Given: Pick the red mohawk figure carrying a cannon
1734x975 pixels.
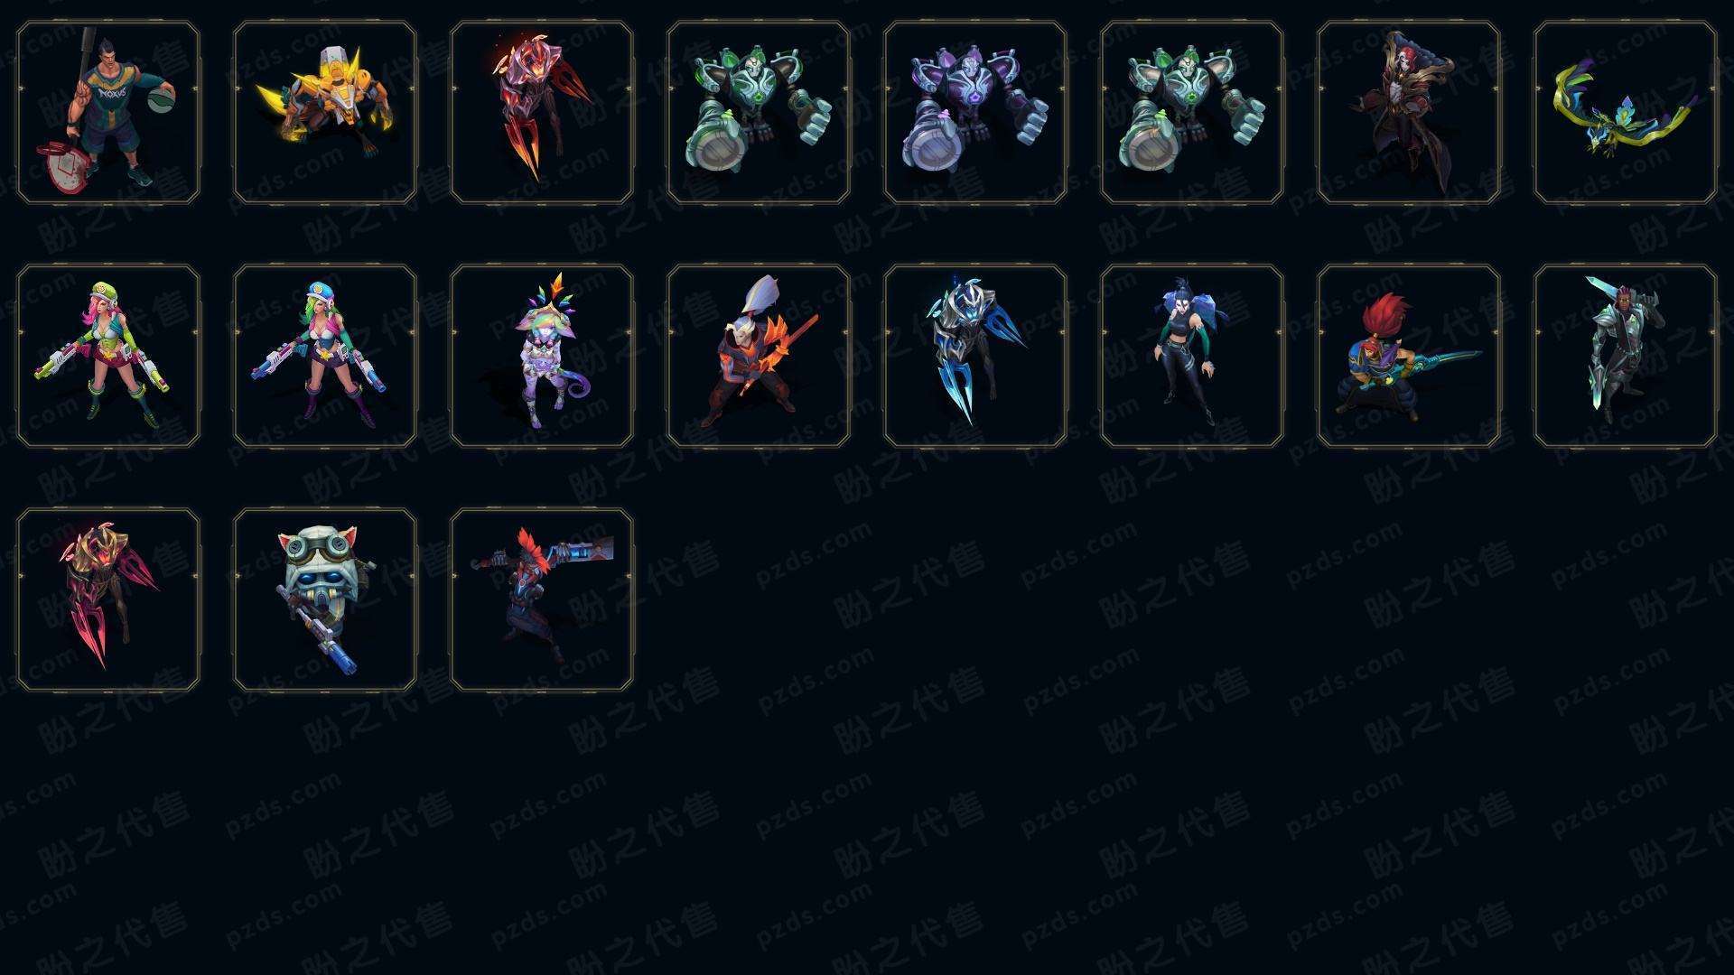Looking at the screenshot, I should [542, 599].
